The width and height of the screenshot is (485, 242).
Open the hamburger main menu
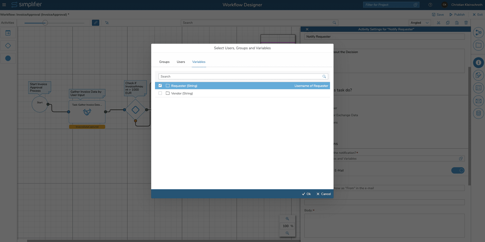pyautogui.click(x=4, y=5)
